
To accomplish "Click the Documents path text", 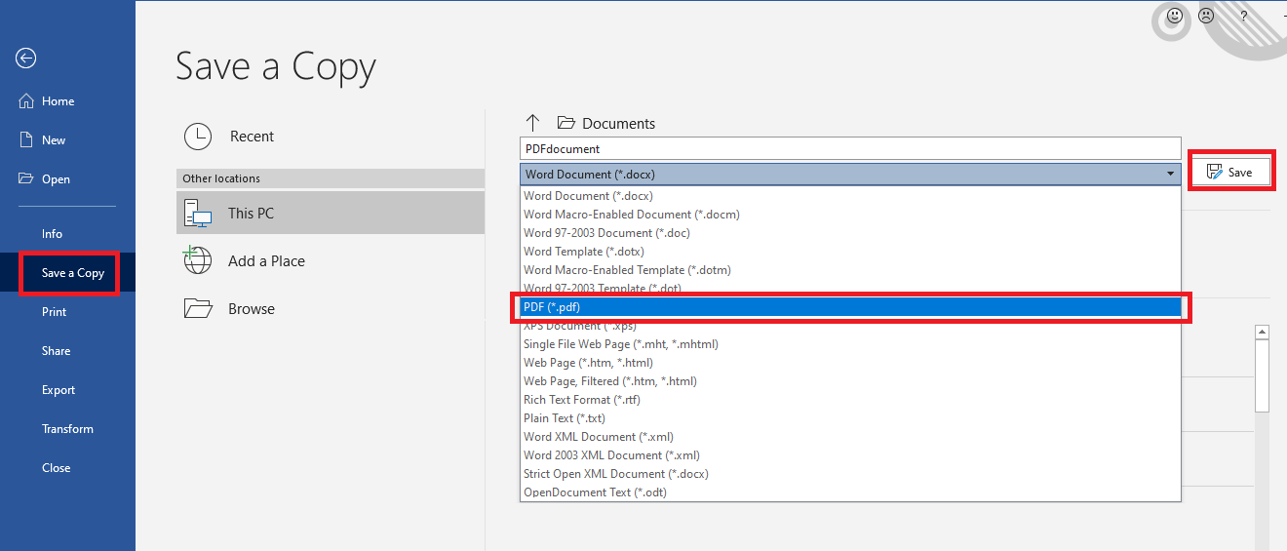I will (x=618, y=124).
